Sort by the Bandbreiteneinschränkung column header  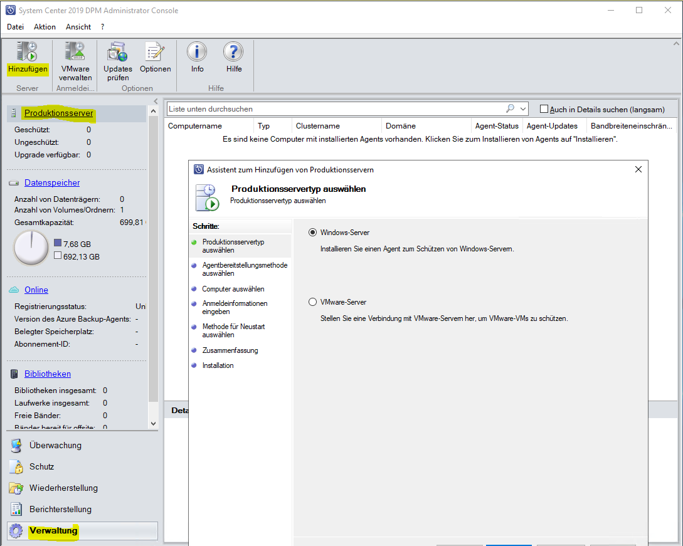coord(632,126)
